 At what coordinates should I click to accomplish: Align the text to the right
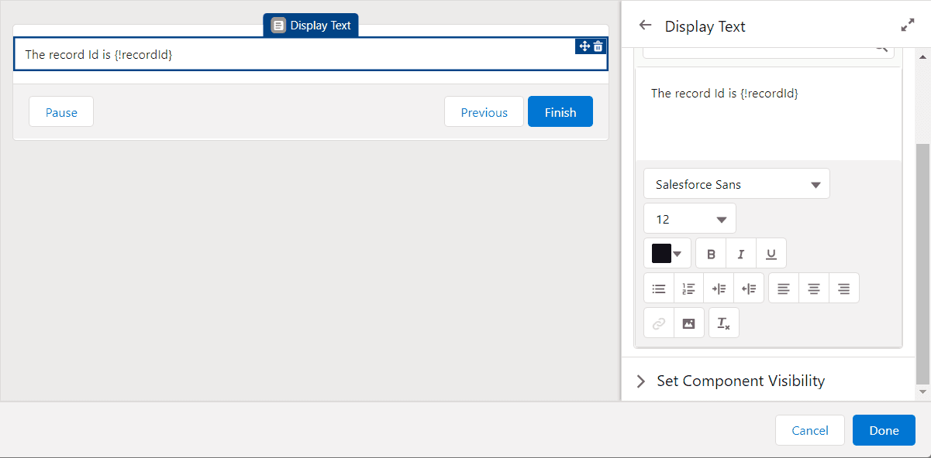click(844, 289)
